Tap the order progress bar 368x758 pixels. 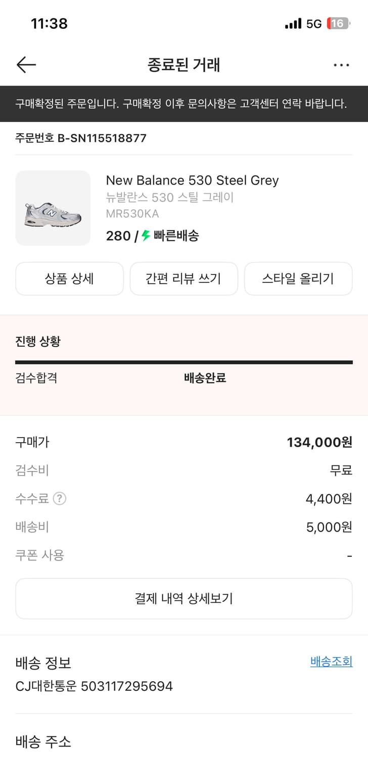coord(184,362)
